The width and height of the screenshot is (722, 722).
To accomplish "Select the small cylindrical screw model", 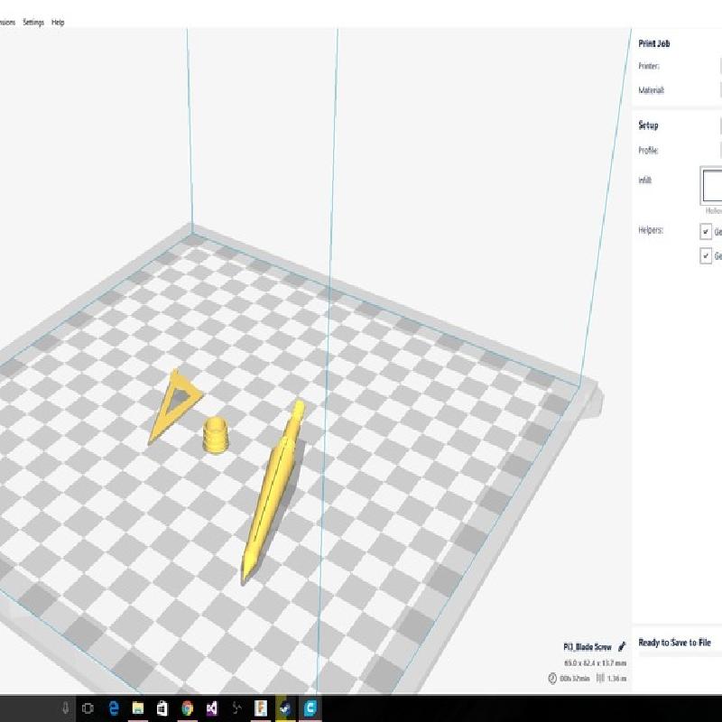I will [x=216, y=435].
